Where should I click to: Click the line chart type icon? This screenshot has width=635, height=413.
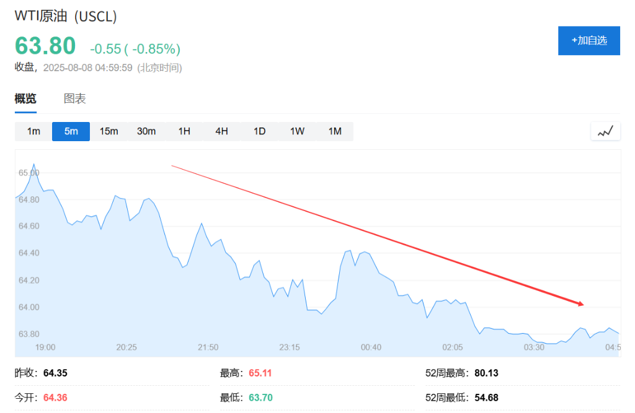click(x=605, y=131)
